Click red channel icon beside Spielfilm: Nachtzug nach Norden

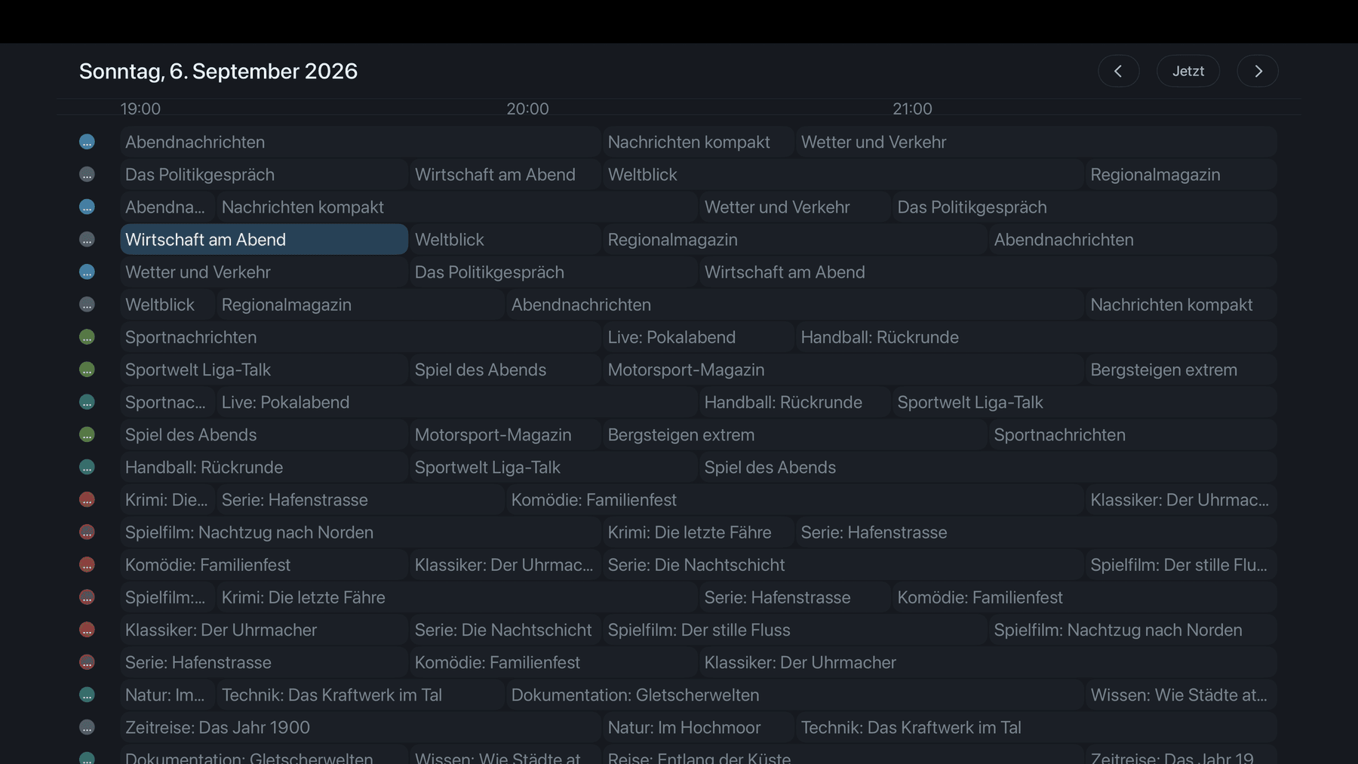click(87, 532)
